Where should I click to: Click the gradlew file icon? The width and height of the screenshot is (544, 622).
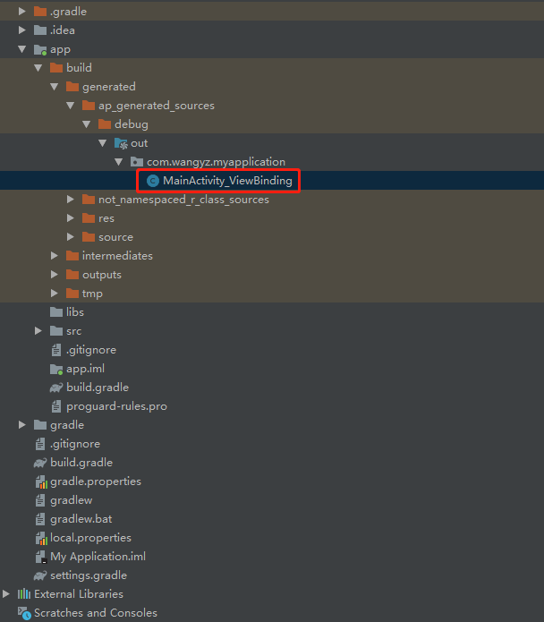click(x=40, y=500)
